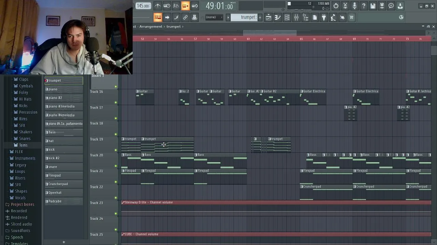Screen dimensions: 437x245
Task: Mute Track 16 with its green dot
Action: pyautogui.click(x=116, y=102)
